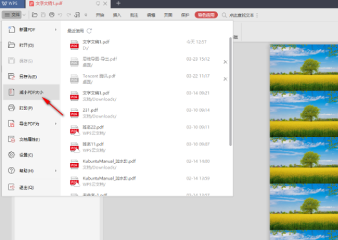Click cloud PDF icon of 姓名11.pdf
The image size is (338, 240).
pyautogui.click(x=75, y=147)
